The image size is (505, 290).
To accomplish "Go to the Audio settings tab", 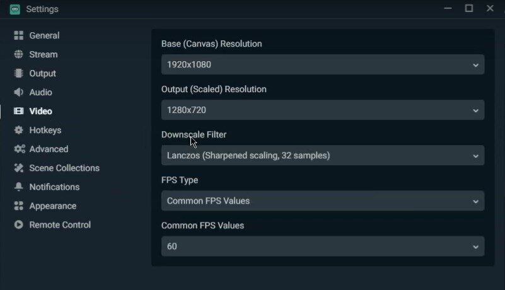I will 40,93.
